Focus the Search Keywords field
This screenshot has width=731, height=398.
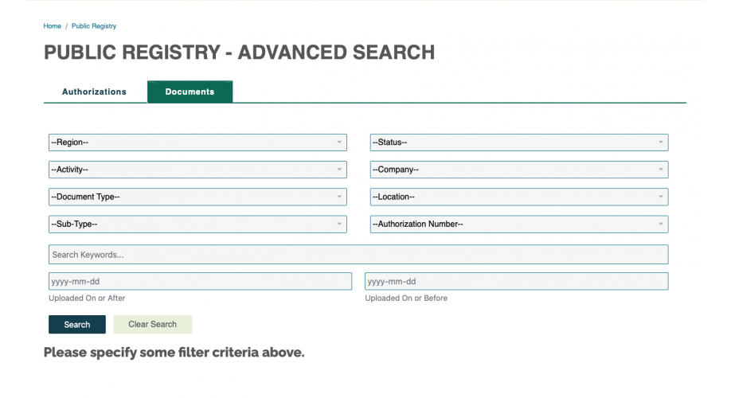pyautogui.click(x=358, y=255)
